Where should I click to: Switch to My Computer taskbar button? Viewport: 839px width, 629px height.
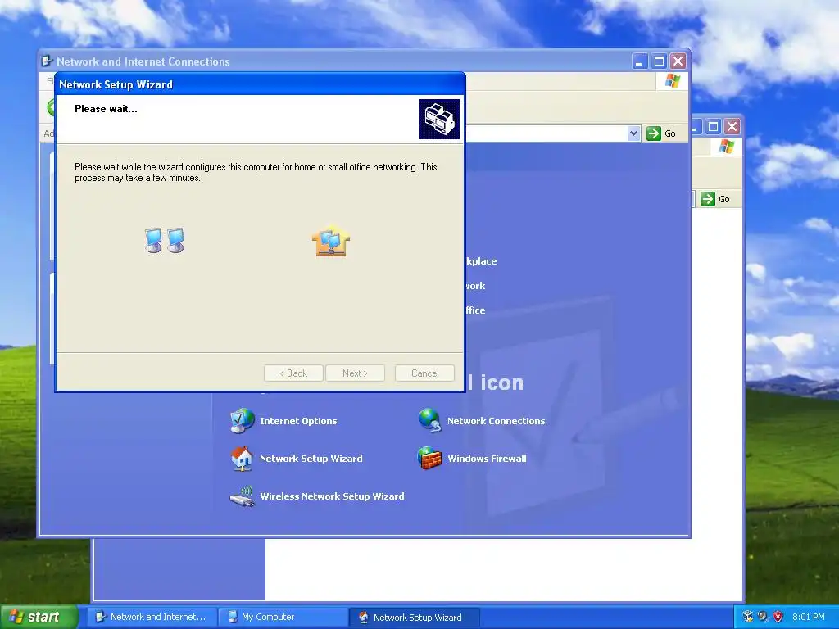[x=283, y=617]
